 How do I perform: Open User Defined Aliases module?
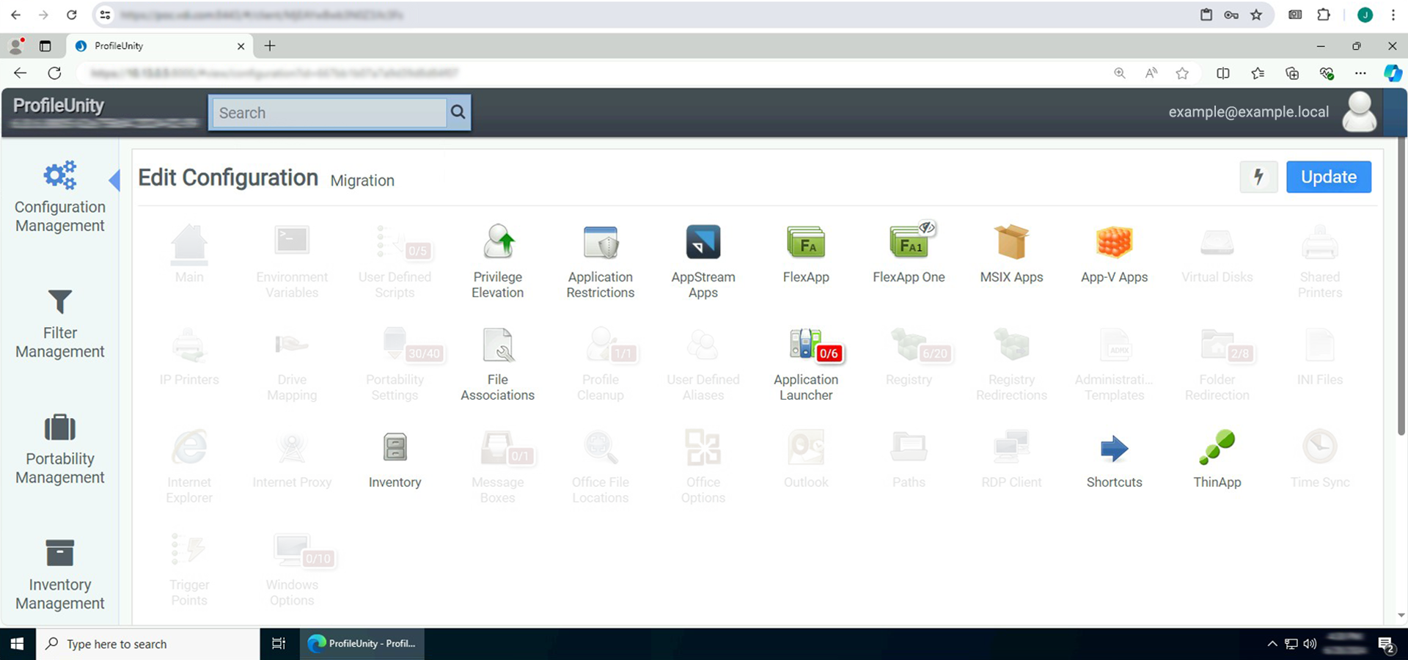(703, 364)
